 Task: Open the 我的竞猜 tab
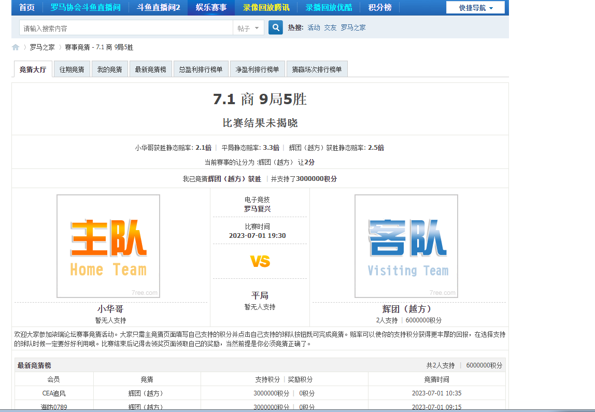point(109,69)
